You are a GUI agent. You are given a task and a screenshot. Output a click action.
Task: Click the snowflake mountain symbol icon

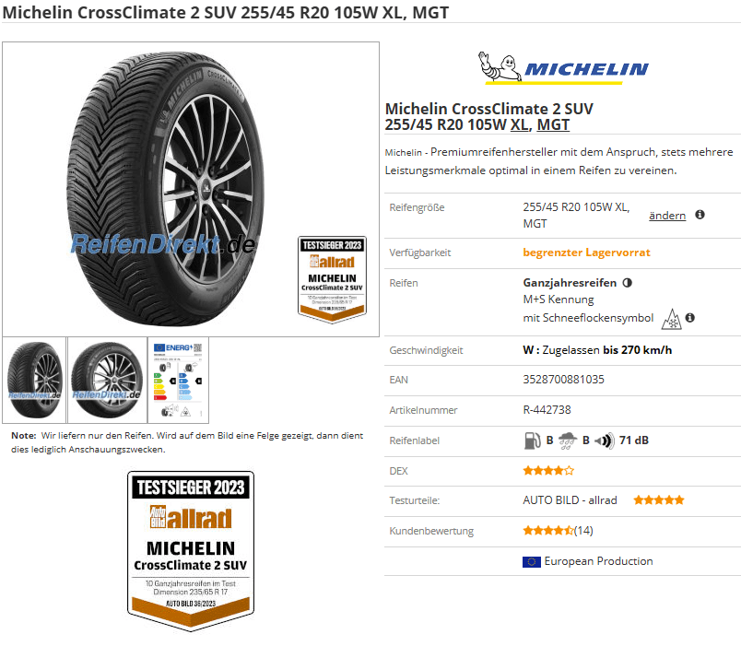(672, 319)
